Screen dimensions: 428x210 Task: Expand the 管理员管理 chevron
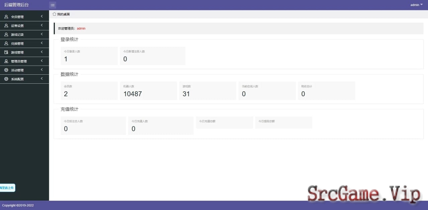[x=42, y=61]
